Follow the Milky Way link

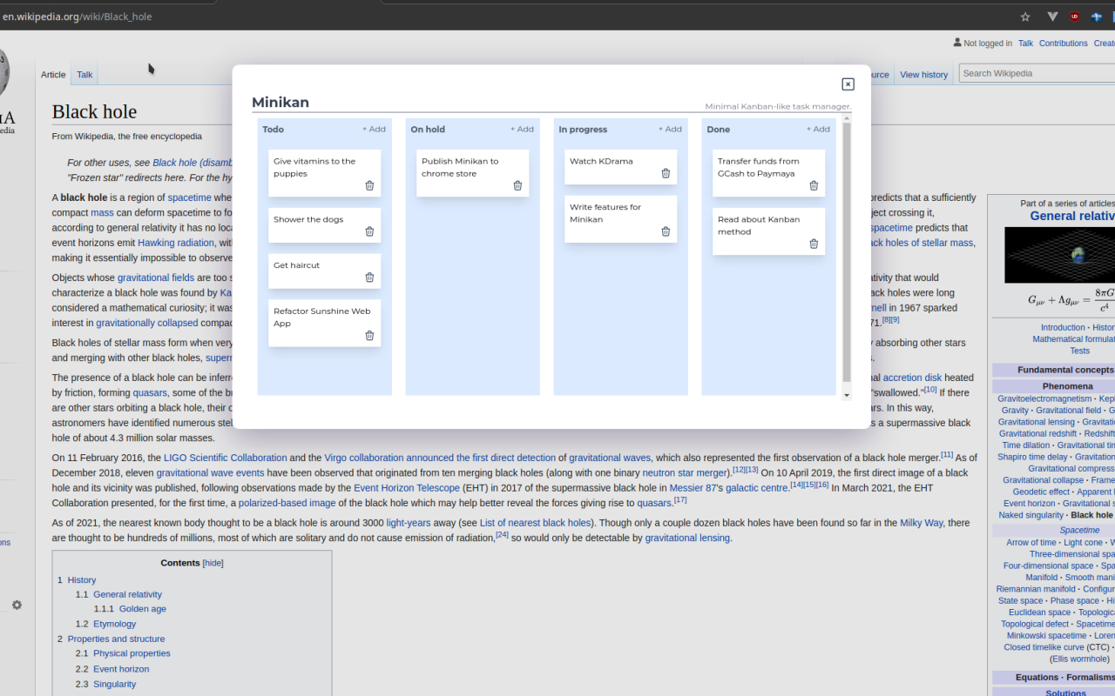coord(922,523)
